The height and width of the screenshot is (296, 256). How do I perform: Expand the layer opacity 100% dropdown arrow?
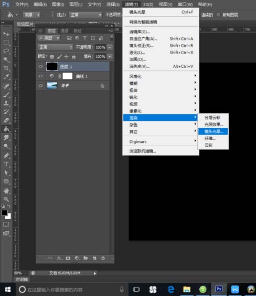pos(110,47)
